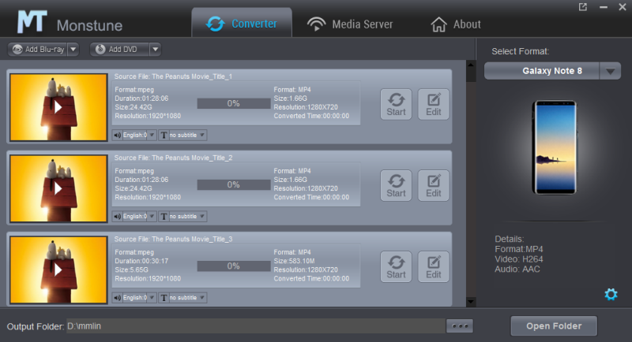This screenshot has width=632, height=342.
Task: Open the About tab
Action: [x=455, y=24]
